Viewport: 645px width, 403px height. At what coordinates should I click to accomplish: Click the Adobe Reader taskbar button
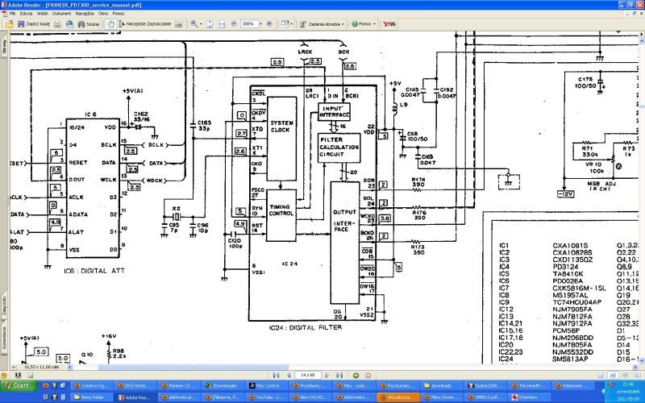(135, 397)
